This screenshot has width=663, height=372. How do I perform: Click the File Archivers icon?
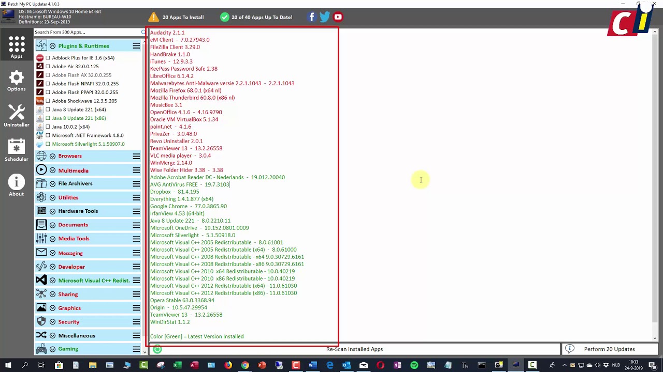tap(41, 183)
